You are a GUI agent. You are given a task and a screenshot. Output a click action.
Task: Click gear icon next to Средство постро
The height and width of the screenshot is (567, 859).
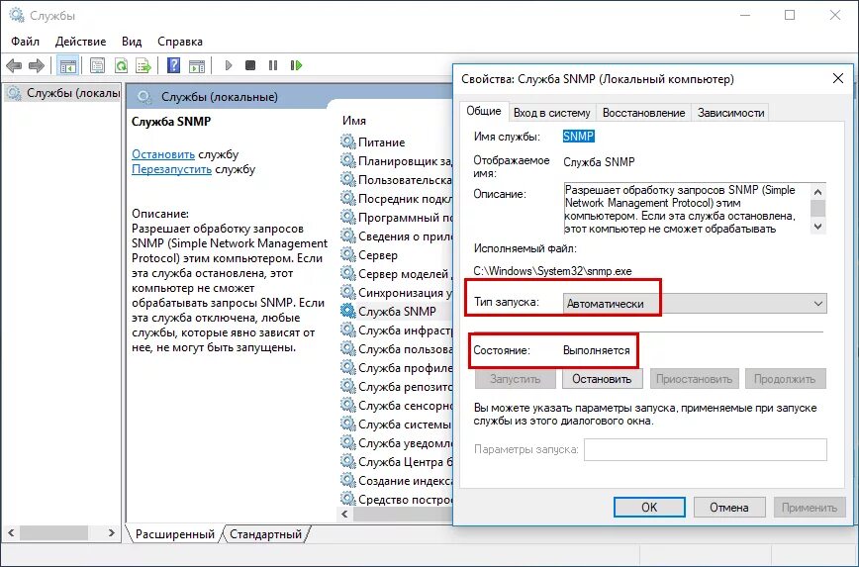click(x=348, y=499)
